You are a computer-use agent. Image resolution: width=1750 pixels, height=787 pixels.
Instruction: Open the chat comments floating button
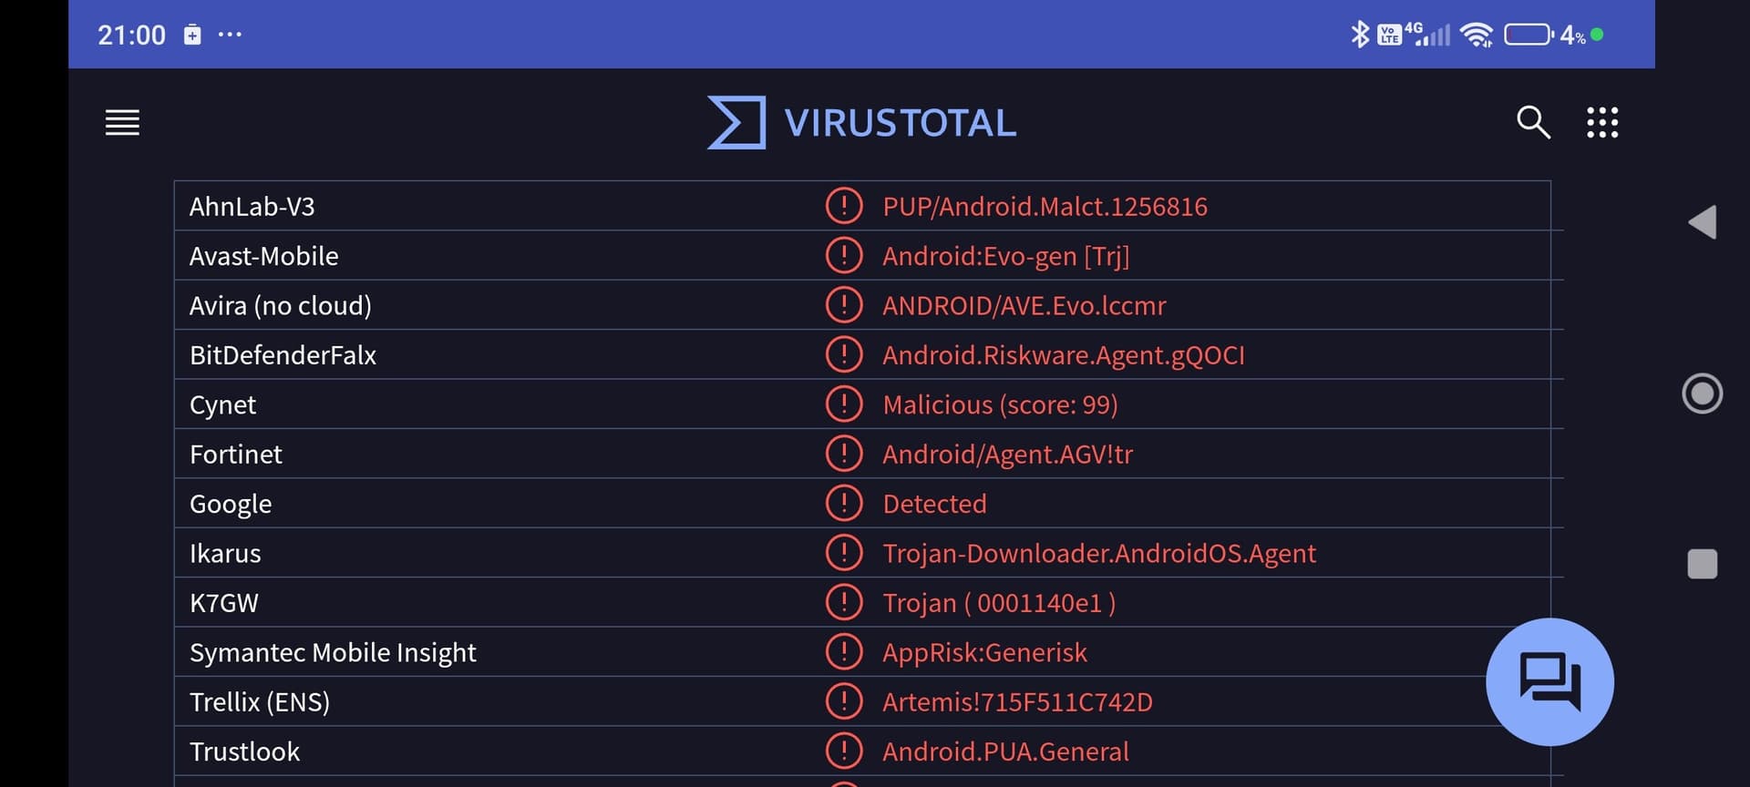tap(1549, 681)
